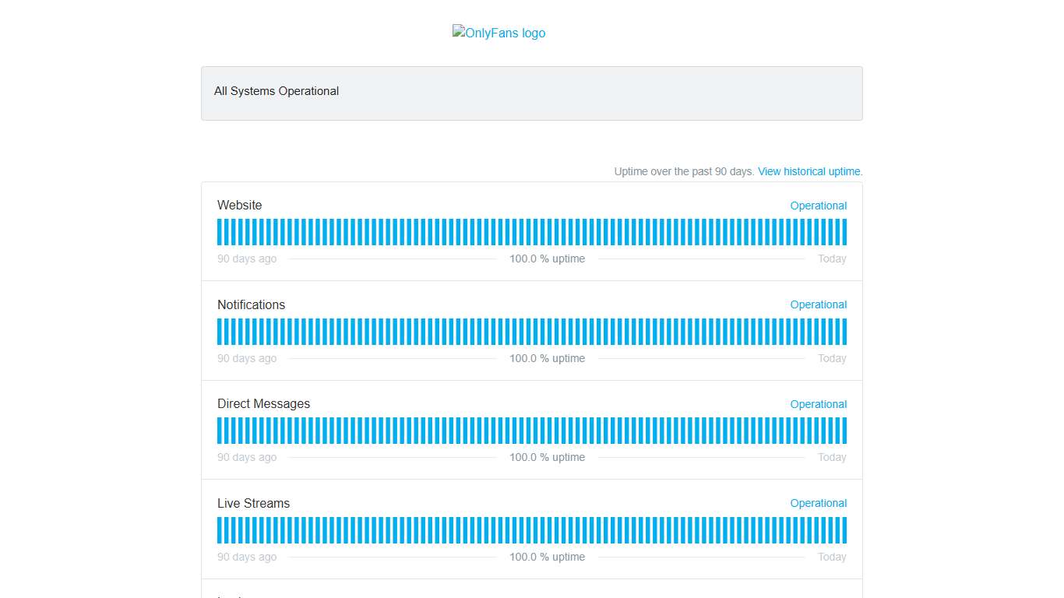This screenshot has width=1064, height=598.
Task: Click the 90 days ago label under Website
Action: point(246,259)
